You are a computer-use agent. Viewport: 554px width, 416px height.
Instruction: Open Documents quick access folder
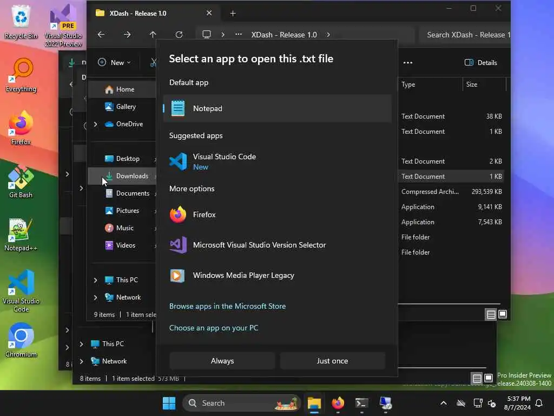[x=122, y=193]
